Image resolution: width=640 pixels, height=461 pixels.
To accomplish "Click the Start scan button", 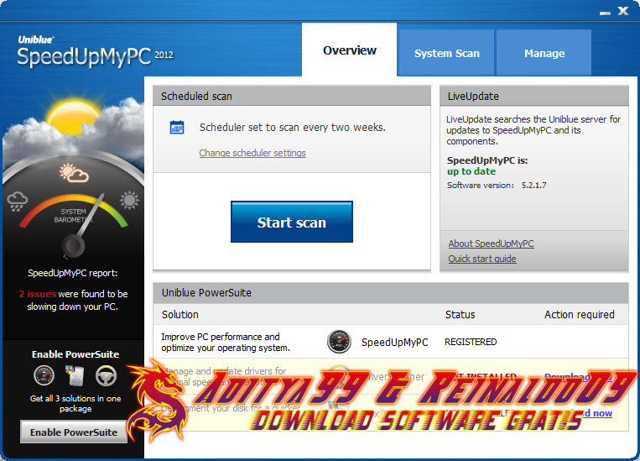I will point(292,222).
